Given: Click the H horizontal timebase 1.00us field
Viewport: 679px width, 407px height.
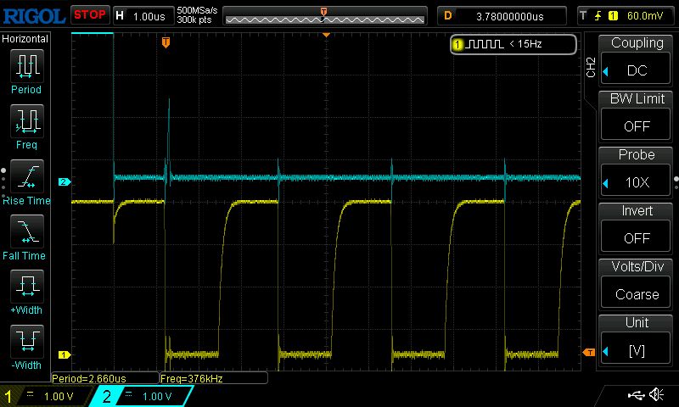Looking at the screenshot, I should pos(143,16).
